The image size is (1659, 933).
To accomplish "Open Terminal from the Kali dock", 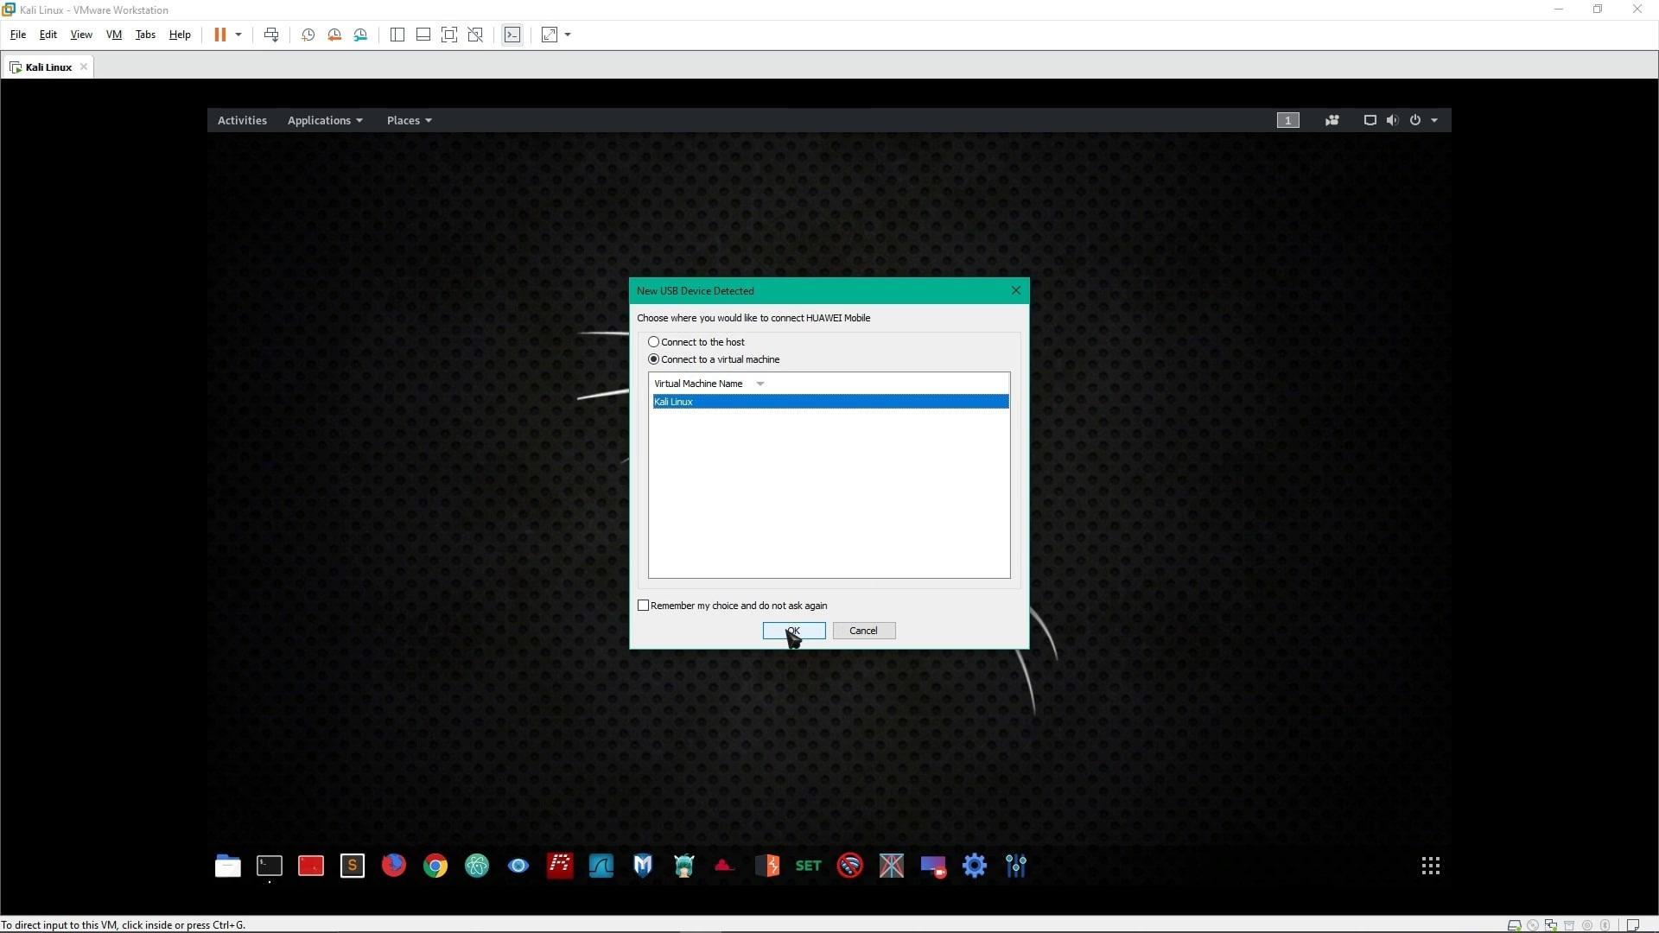I will 270,866.
